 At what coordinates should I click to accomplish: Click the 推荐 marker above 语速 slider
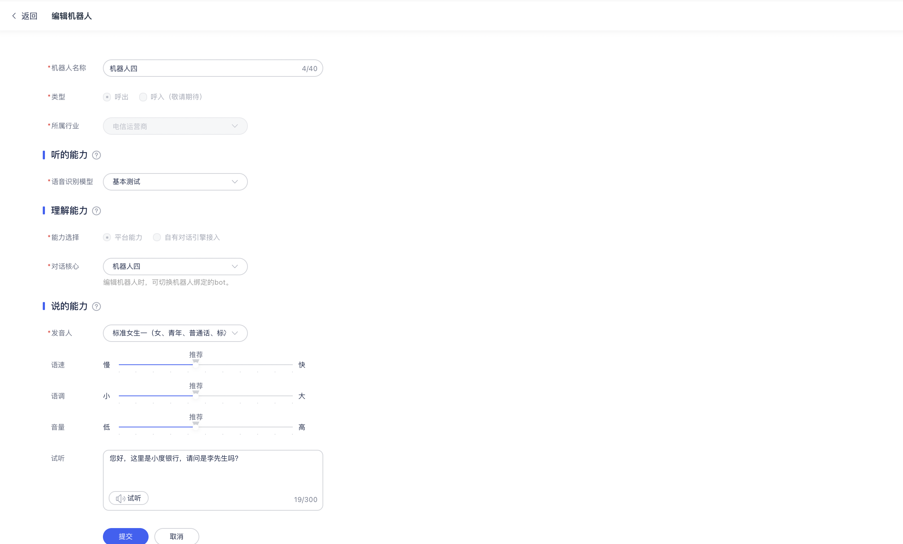196,355
